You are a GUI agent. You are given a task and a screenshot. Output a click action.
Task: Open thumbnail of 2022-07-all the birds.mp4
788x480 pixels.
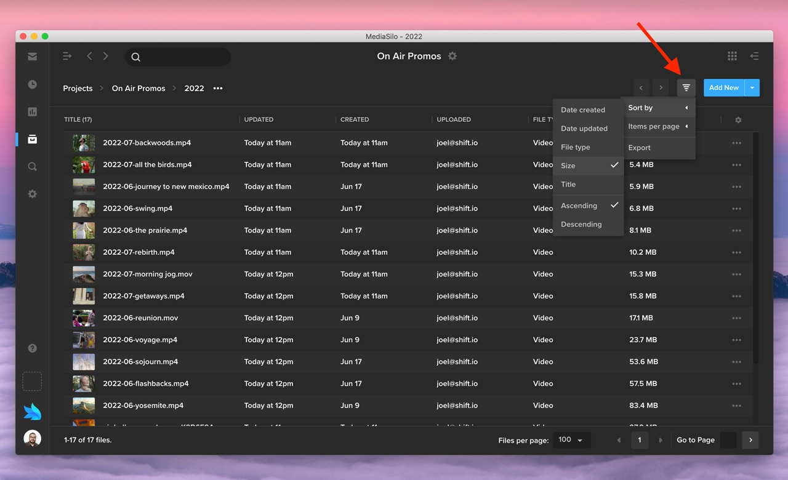[x=84, y=165]
